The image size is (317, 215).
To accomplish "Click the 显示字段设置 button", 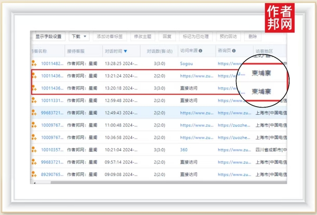I will tap(48, 36).
